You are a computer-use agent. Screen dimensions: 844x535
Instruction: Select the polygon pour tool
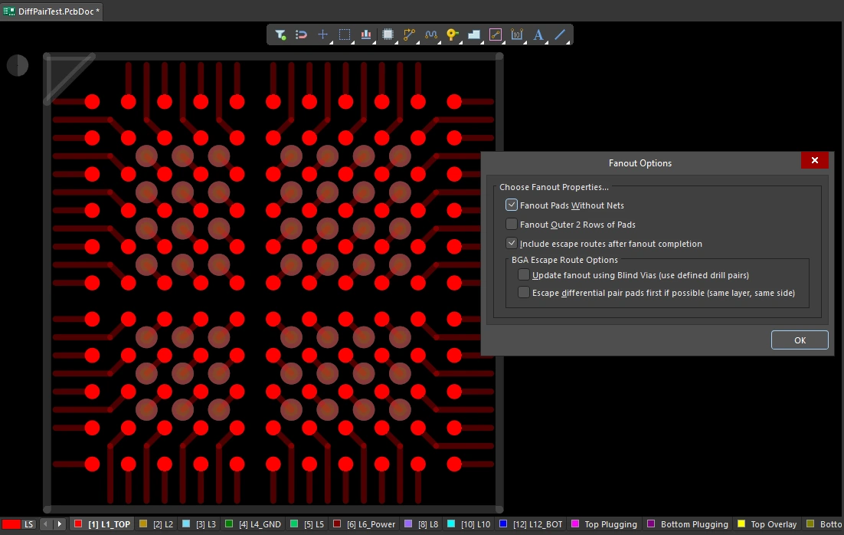[473, 34]
